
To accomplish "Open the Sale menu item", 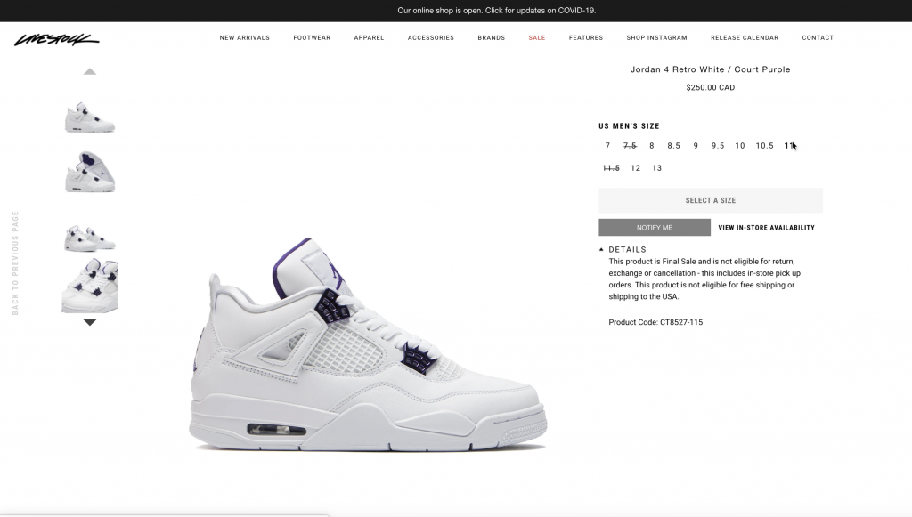I will pos(537,37).
